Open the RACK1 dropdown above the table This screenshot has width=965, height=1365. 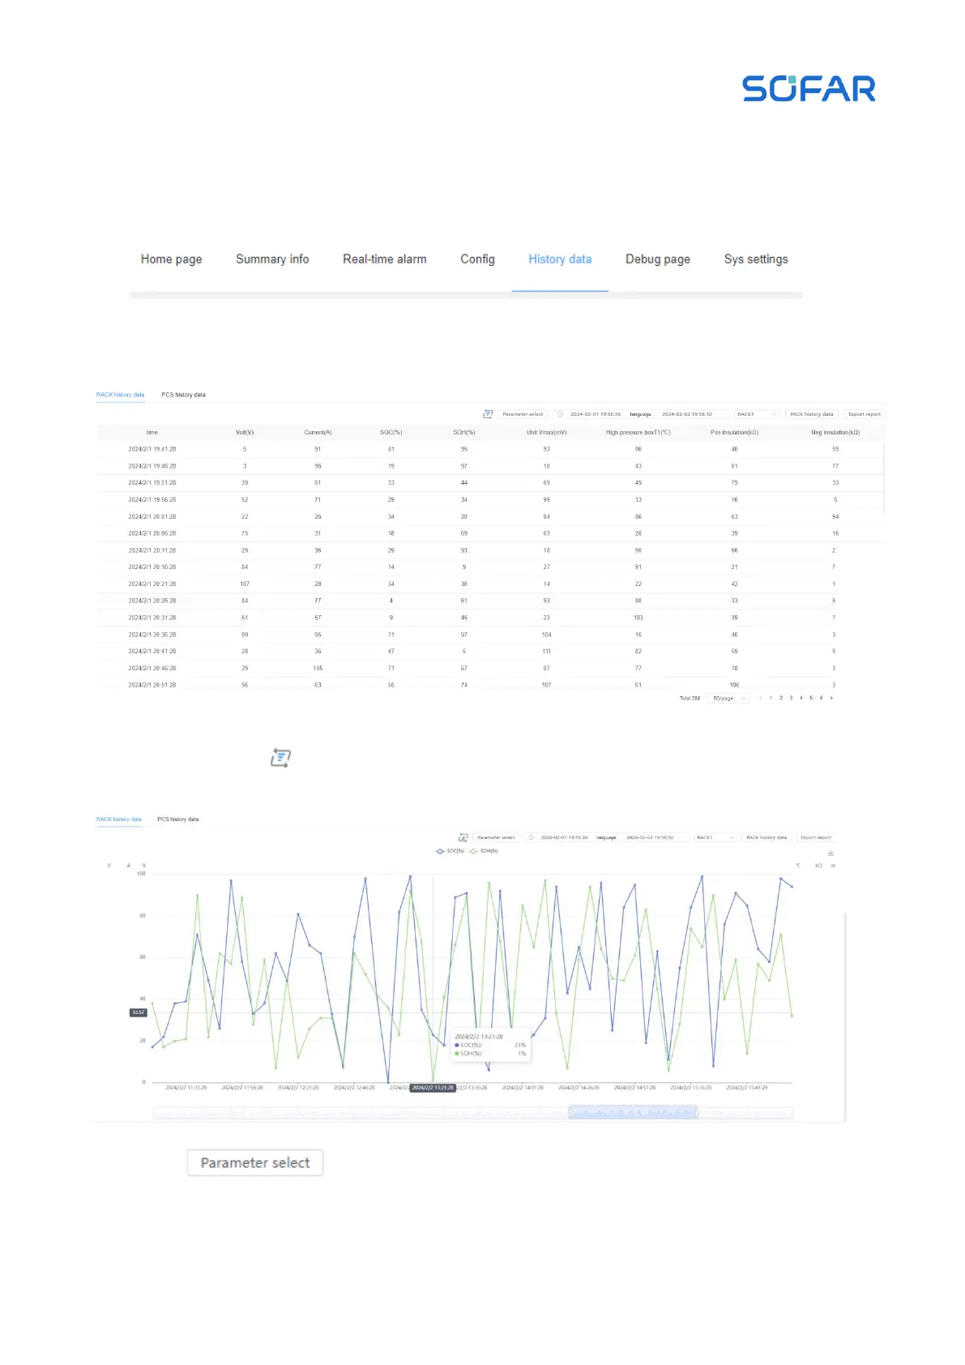point(756,414)
